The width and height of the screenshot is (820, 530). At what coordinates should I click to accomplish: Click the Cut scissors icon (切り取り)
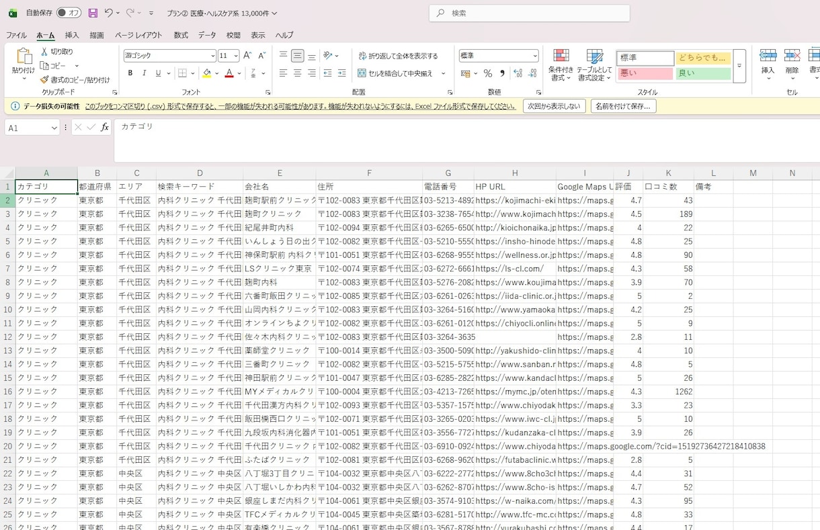click(x=44, y=52)
